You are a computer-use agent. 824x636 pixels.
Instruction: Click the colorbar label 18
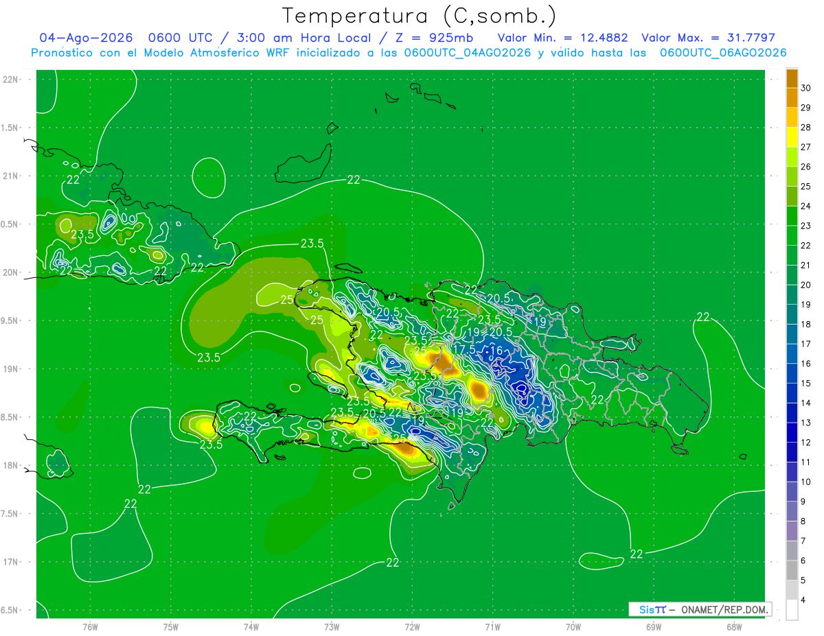[x=805, y=325]
